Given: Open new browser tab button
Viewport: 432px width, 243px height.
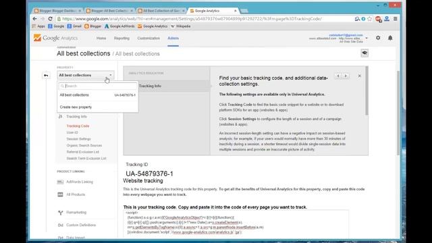Looking at the screenshot, I should 244,11.
